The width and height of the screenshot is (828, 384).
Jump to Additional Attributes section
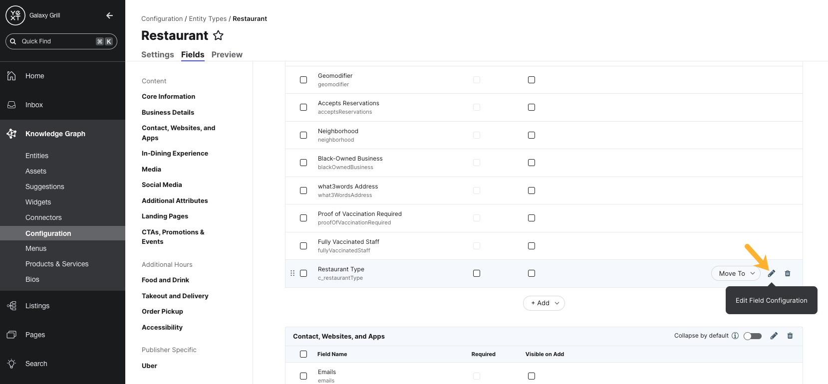[x=175, y=200]
